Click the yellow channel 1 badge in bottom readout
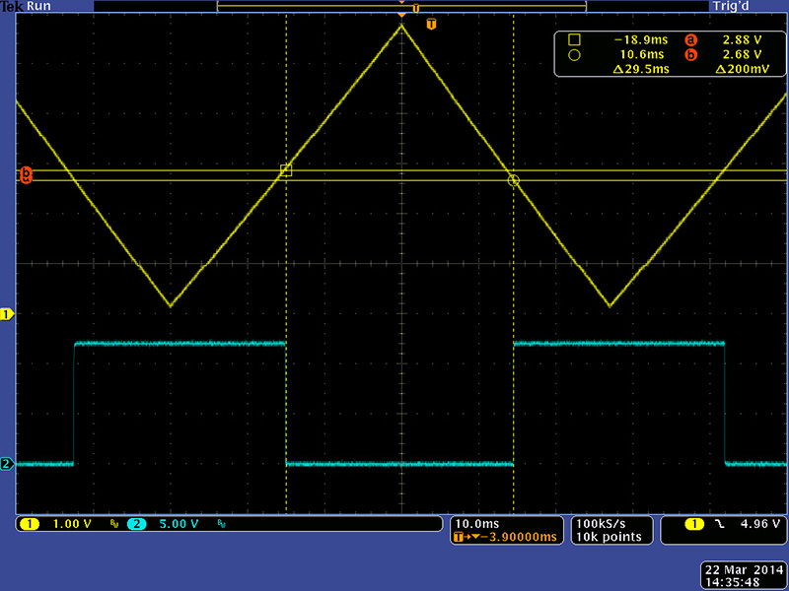The image size is (789, 591). (30, 524)
